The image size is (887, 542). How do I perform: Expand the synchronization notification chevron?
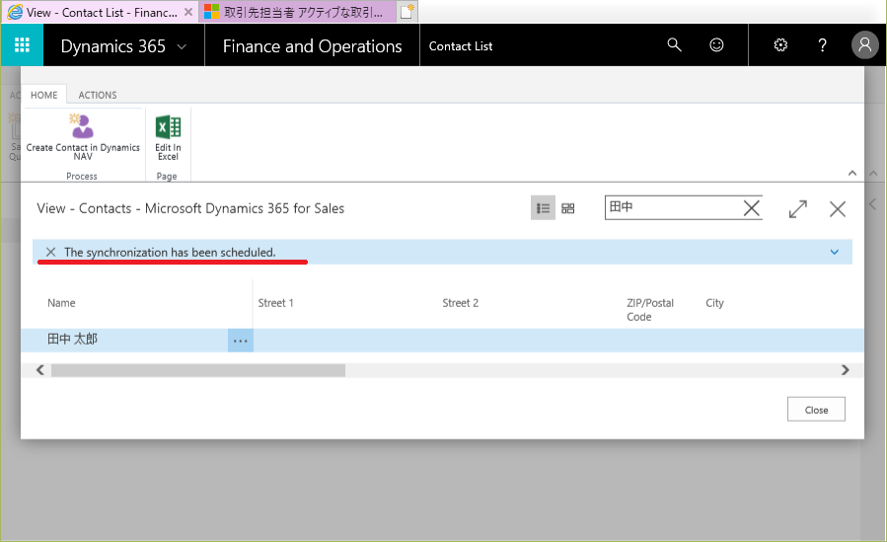[835, 252]
